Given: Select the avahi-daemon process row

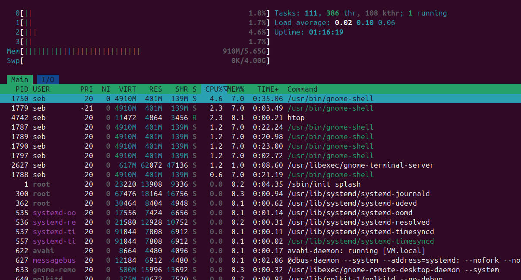Looking at the screenshot, I should point(260,251).
